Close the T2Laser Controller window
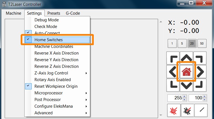 pyautogui.click(x=204, y=3)
